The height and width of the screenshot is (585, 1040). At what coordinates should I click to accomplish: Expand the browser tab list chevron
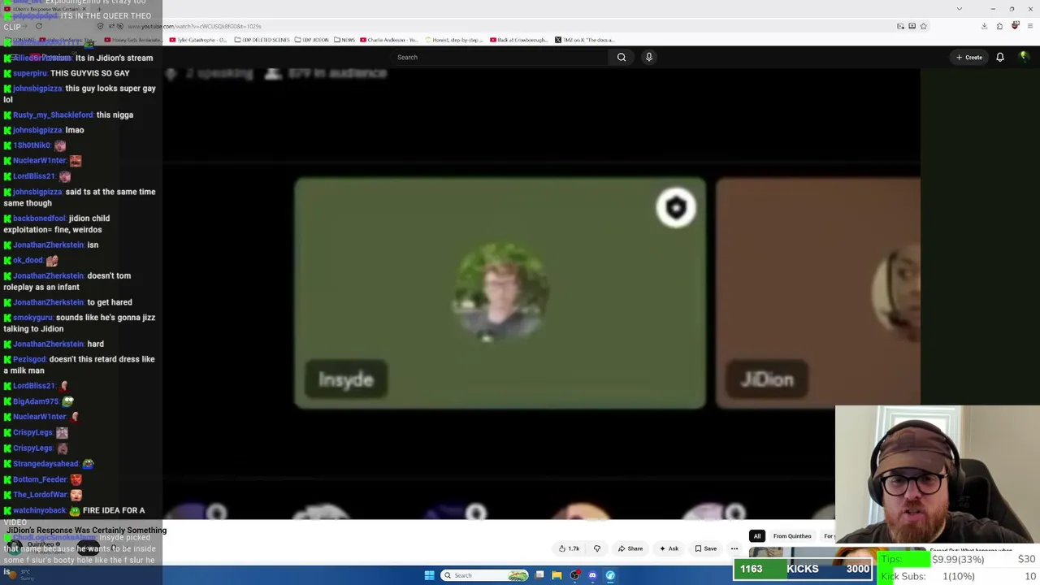tap(960, 9)
